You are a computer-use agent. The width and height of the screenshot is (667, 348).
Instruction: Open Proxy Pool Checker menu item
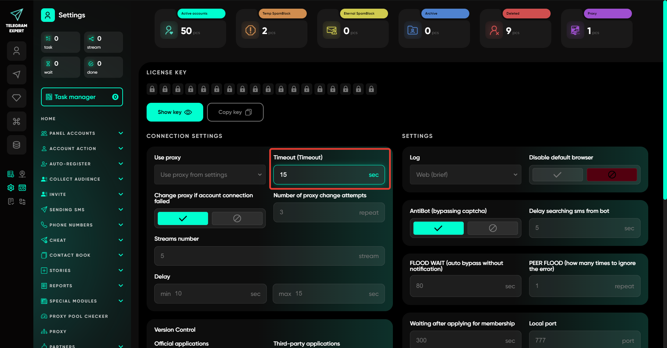point(79,316)
